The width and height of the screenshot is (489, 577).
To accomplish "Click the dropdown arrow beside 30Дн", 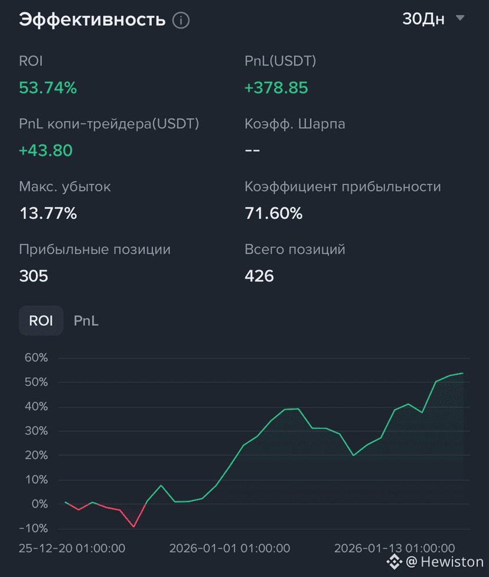I will [x=460, y=18].
